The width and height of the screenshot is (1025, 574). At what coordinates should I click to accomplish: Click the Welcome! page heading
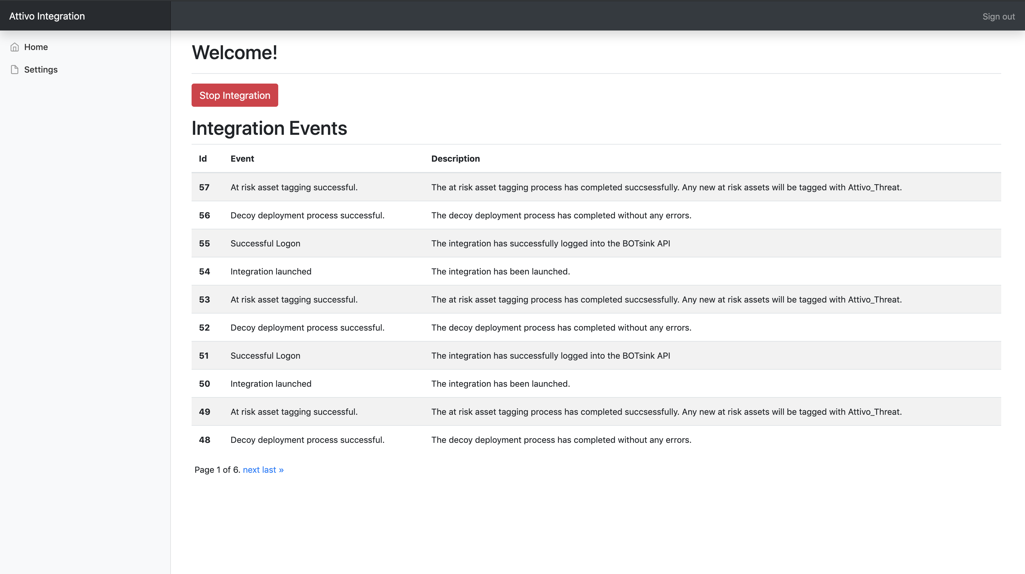pyautogui.click(x=234, y=52)
